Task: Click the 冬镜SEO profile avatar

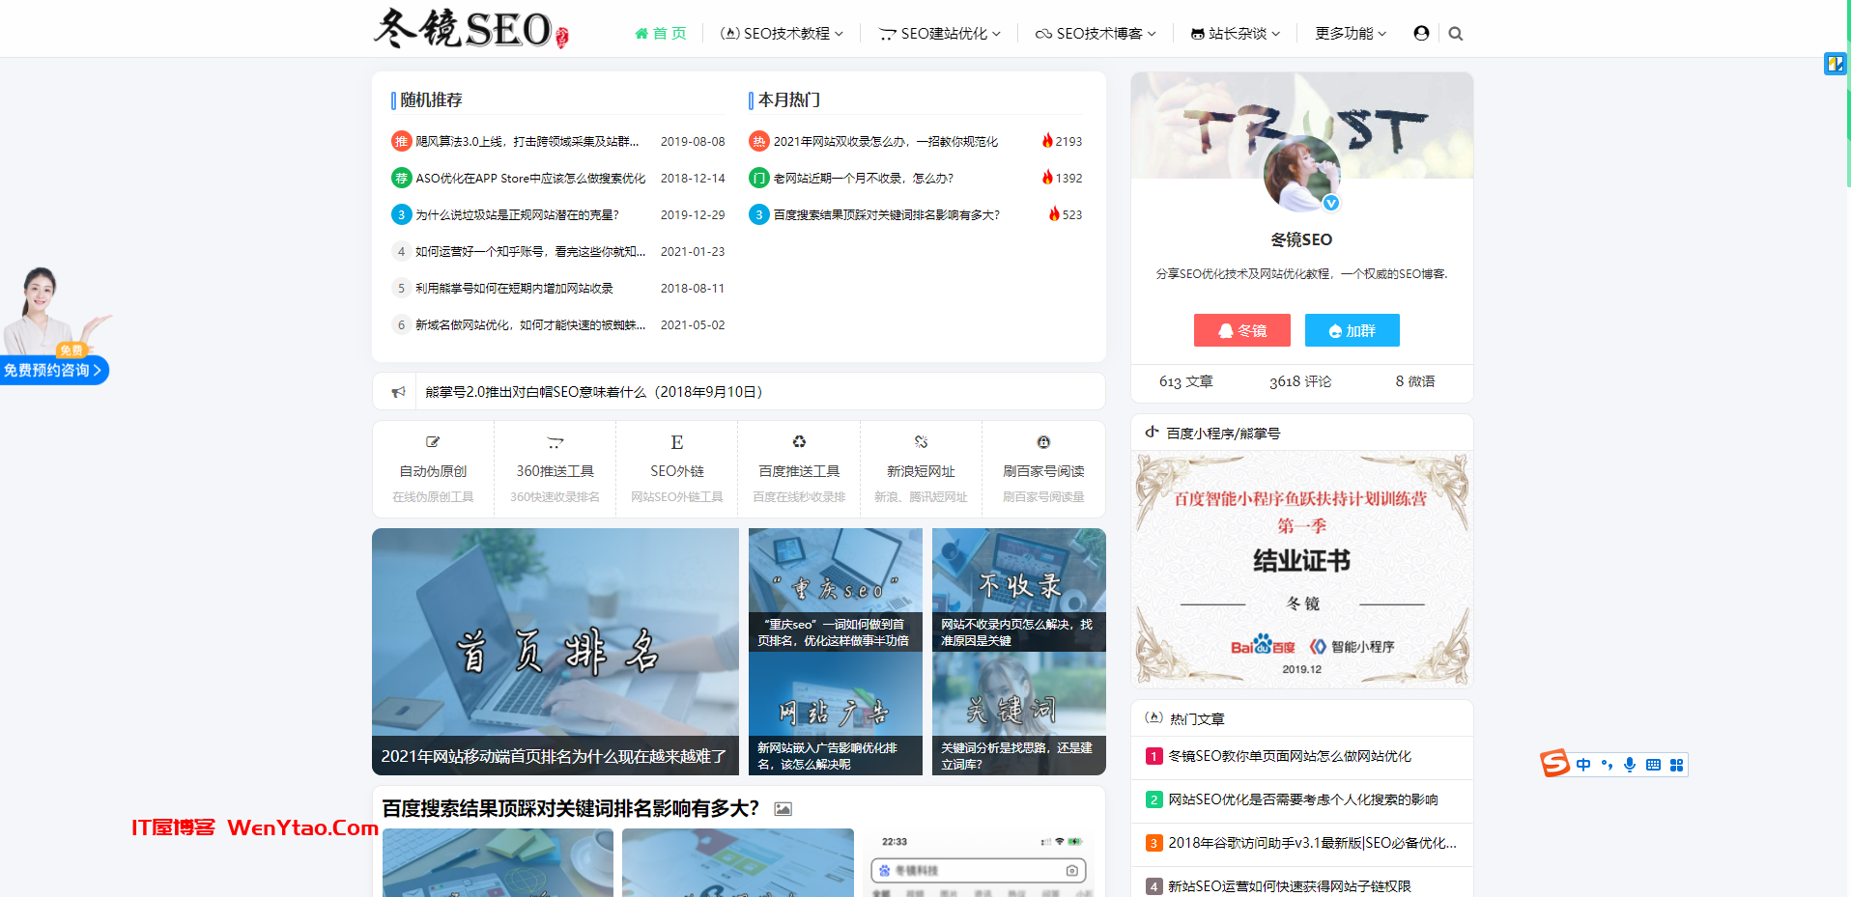Action: [x=1302, y=173]
